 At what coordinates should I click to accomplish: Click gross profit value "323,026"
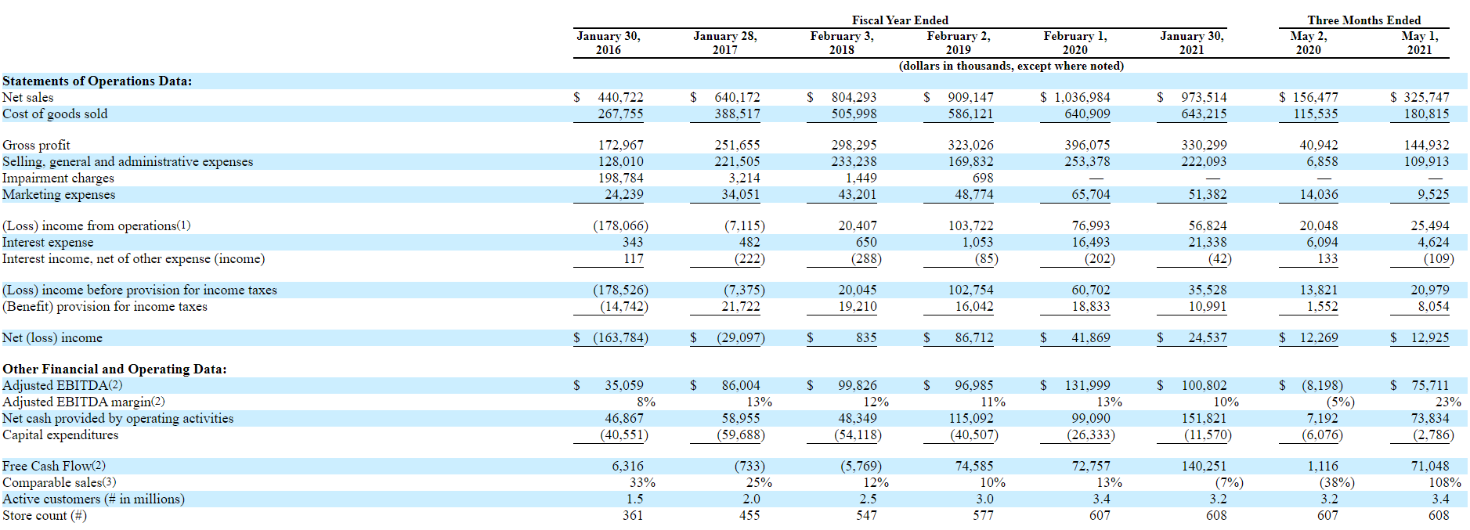click(970, 145)
